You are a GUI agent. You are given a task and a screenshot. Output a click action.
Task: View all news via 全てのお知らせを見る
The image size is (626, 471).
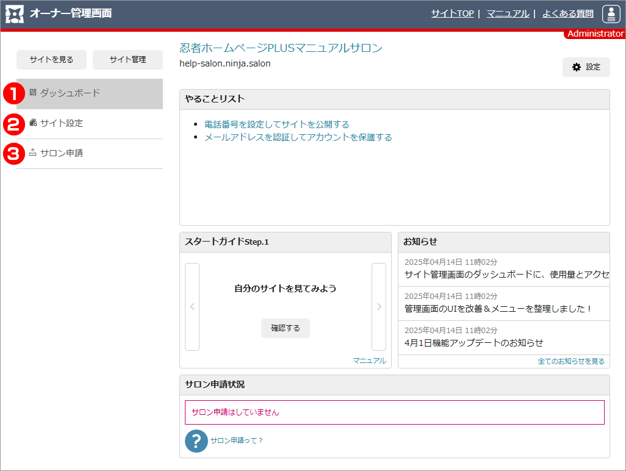coord(571,361)
